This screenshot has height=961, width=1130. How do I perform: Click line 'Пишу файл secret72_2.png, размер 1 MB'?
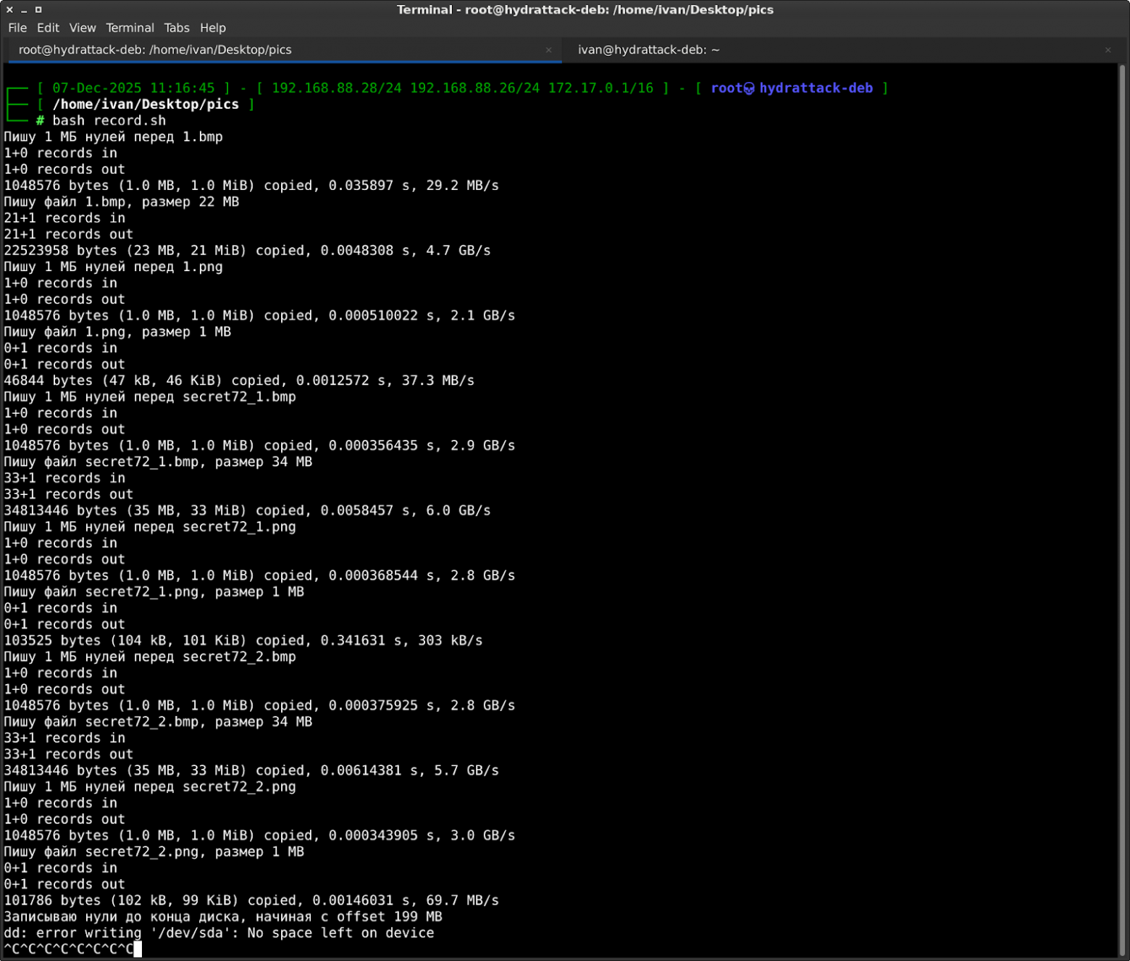[x=154, y=852]
